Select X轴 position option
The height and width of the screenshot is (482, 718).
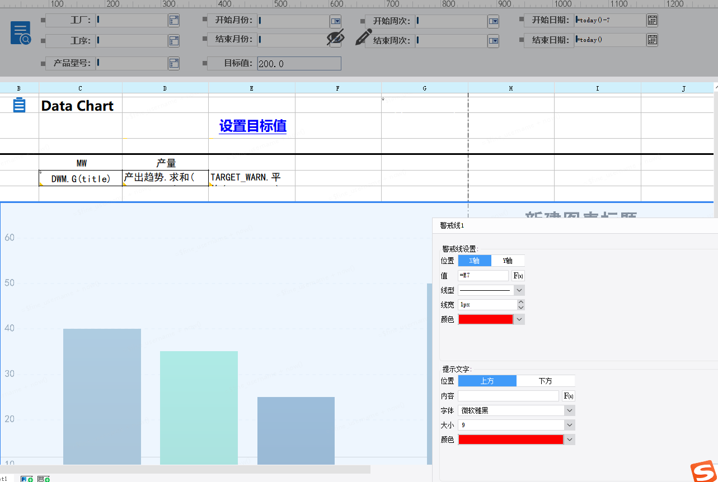tap(475, 261)
